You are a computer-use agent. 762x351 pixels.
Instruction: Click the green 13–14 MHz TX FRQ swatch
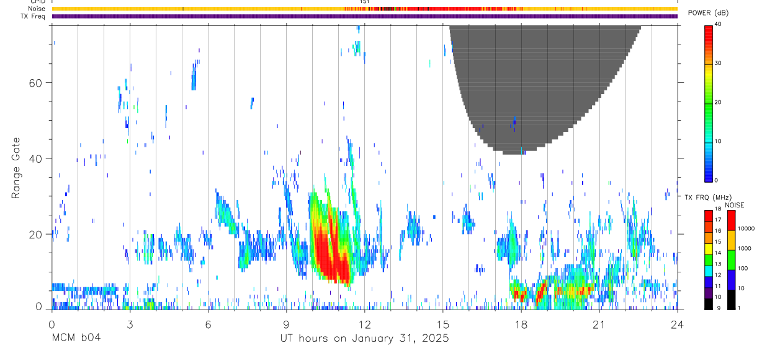click(708, 261)
